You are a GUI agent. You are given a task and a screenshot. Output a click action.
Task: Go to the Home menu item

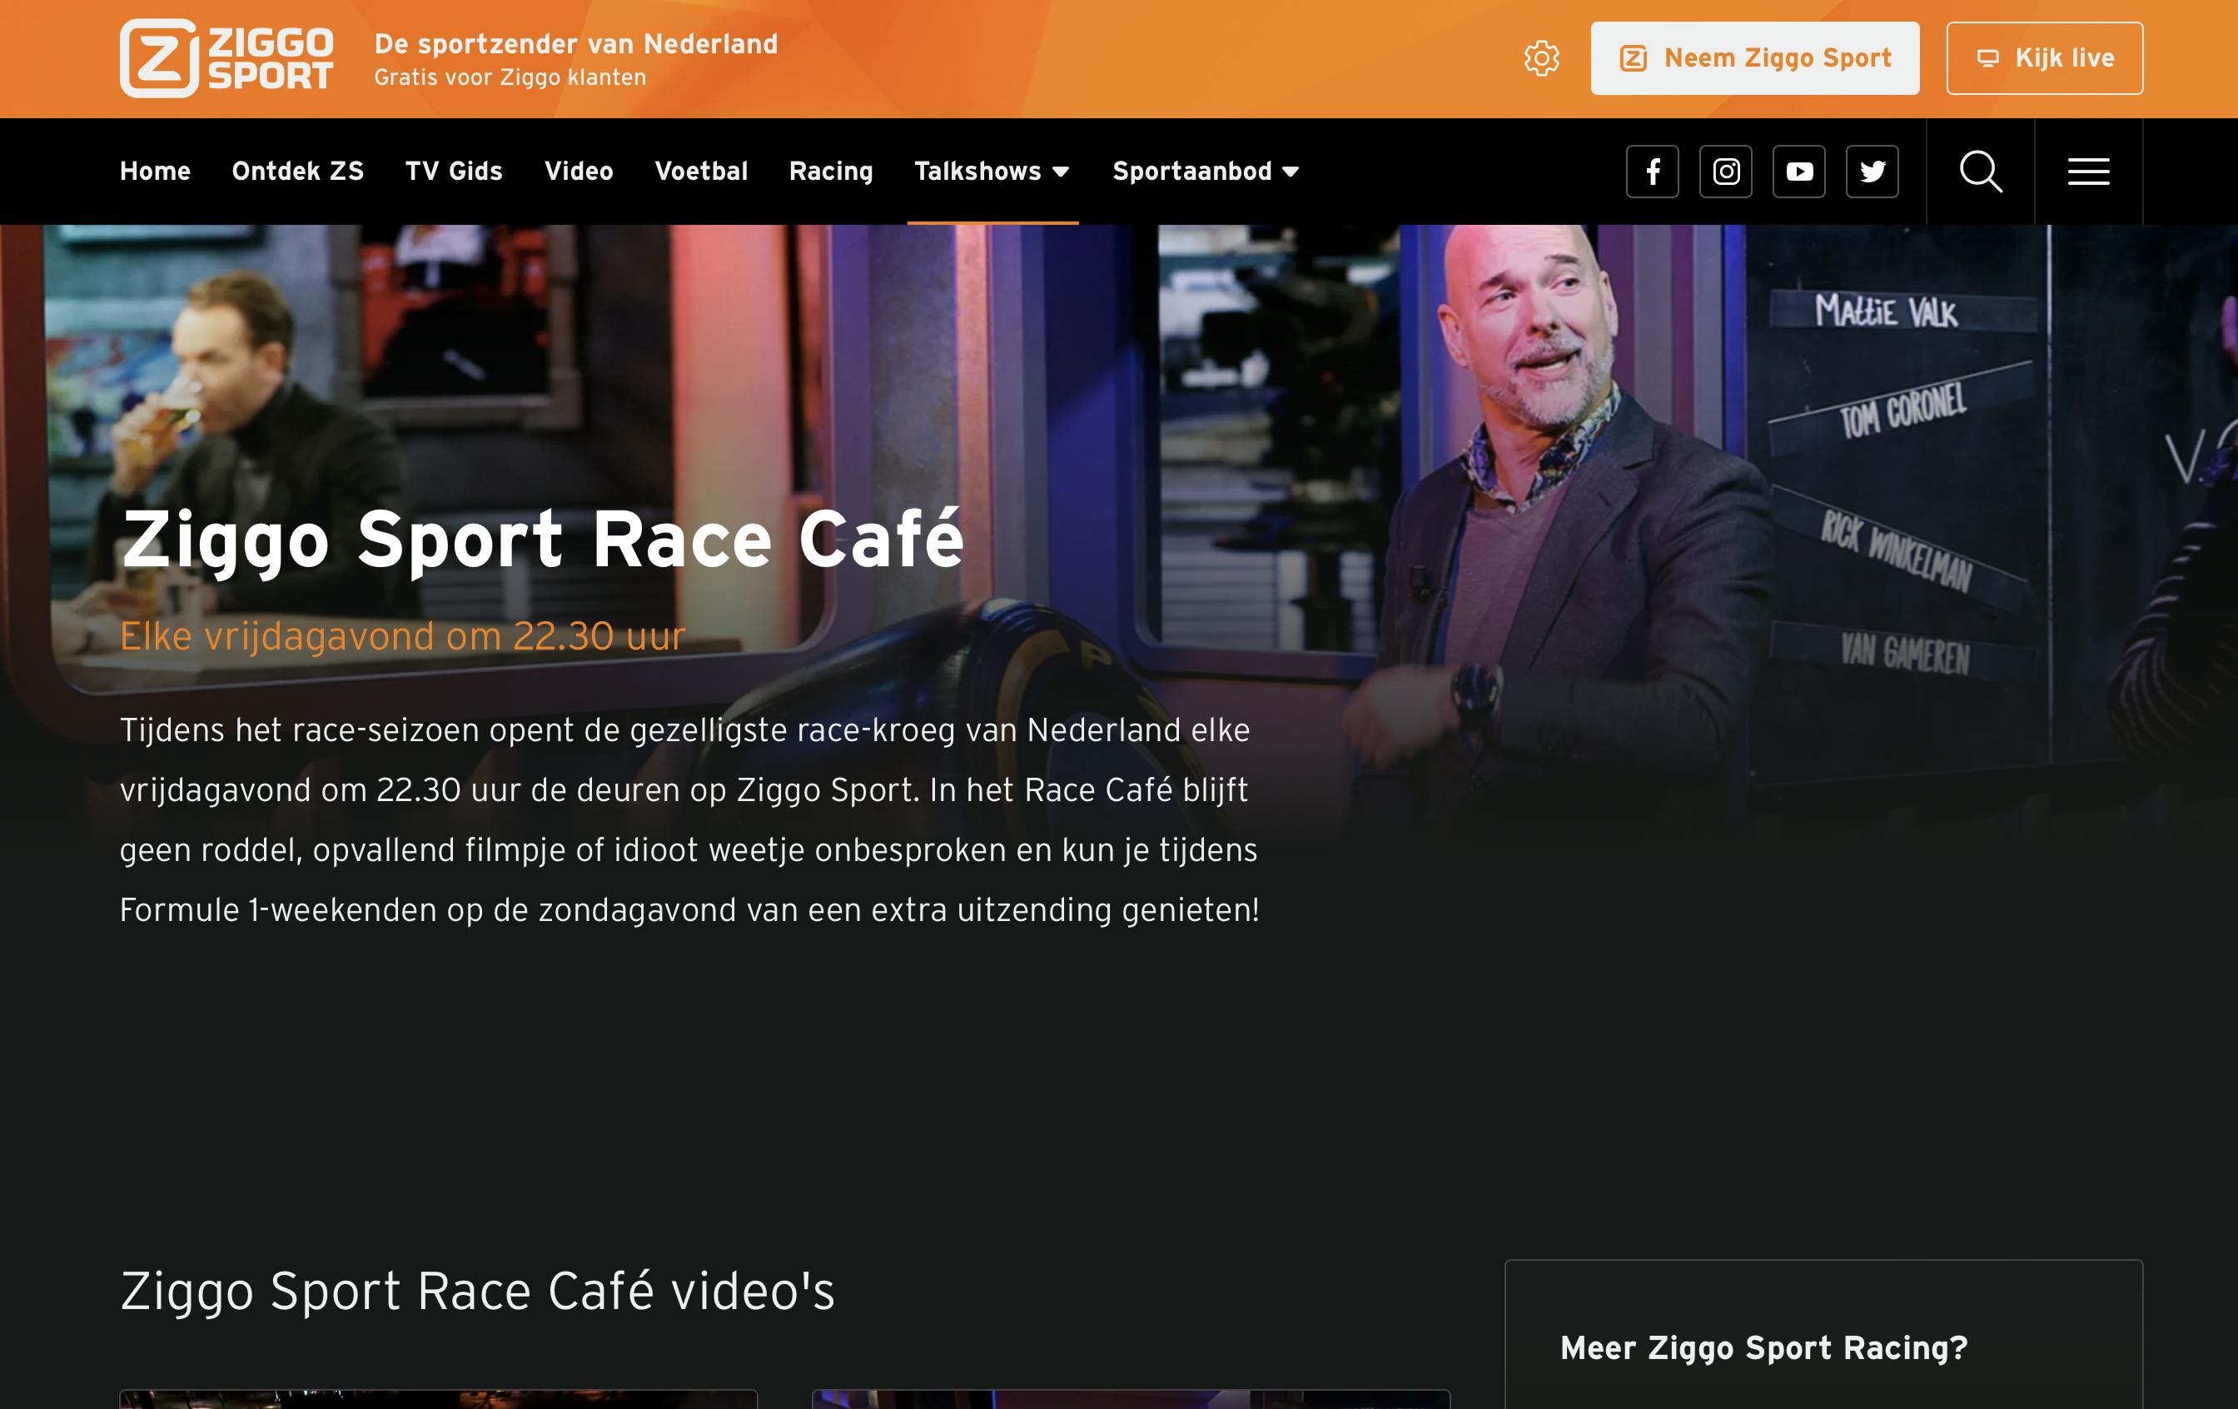[155, 172]
